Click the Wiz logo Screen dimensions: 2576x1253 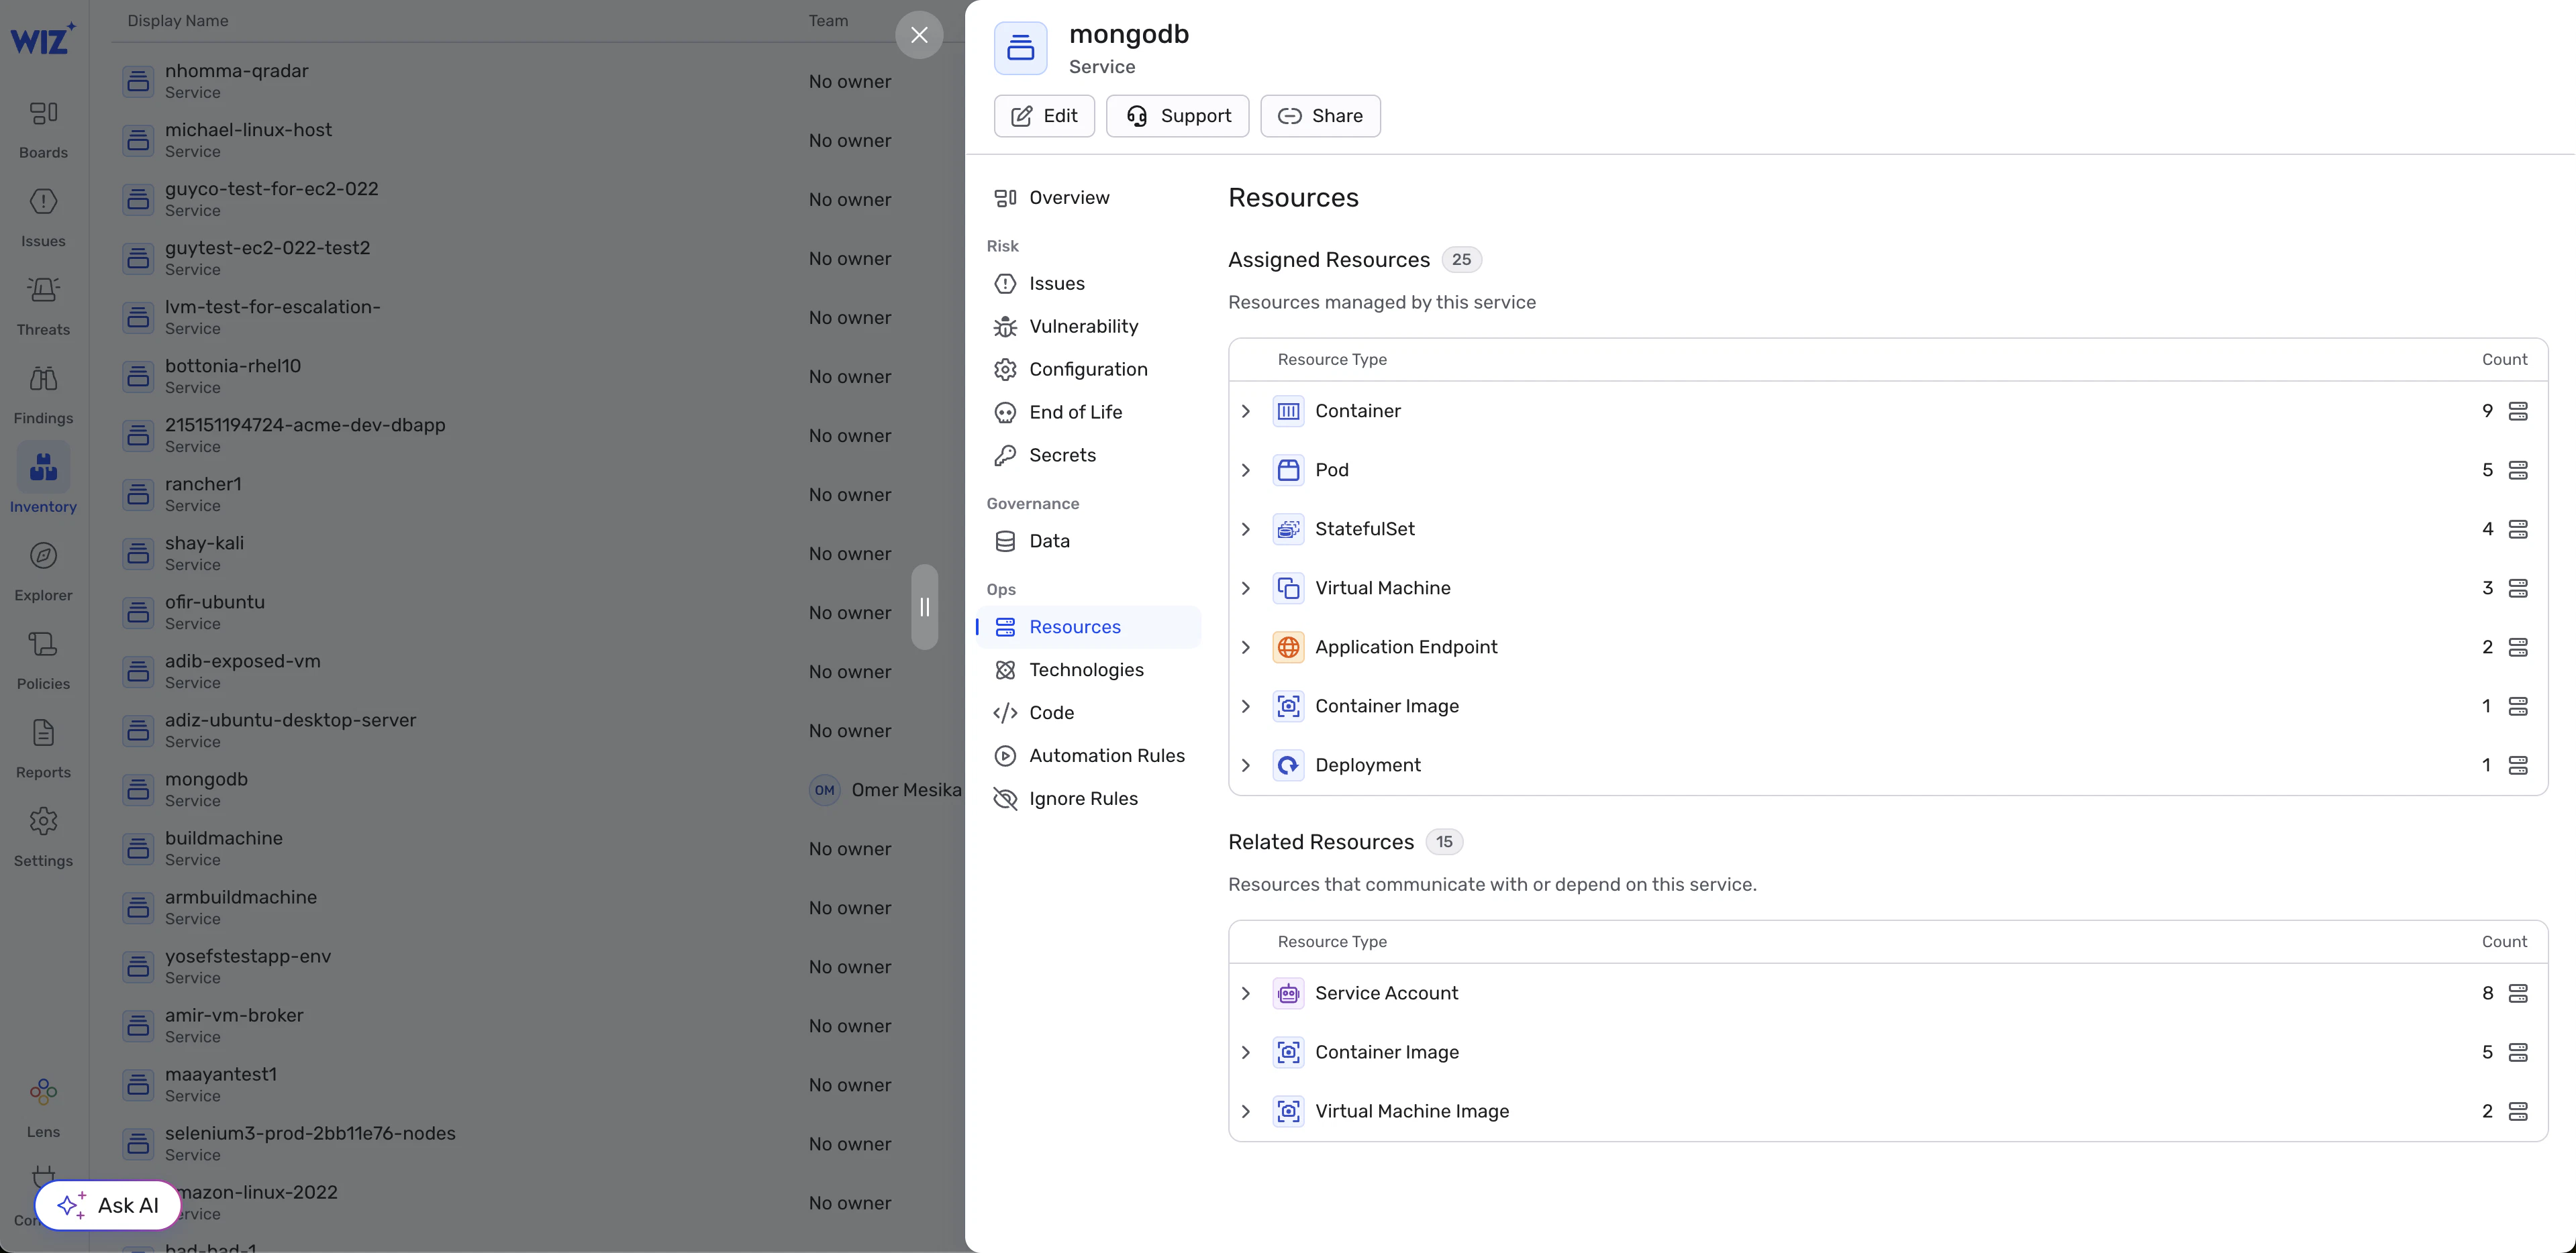(42, 40)
